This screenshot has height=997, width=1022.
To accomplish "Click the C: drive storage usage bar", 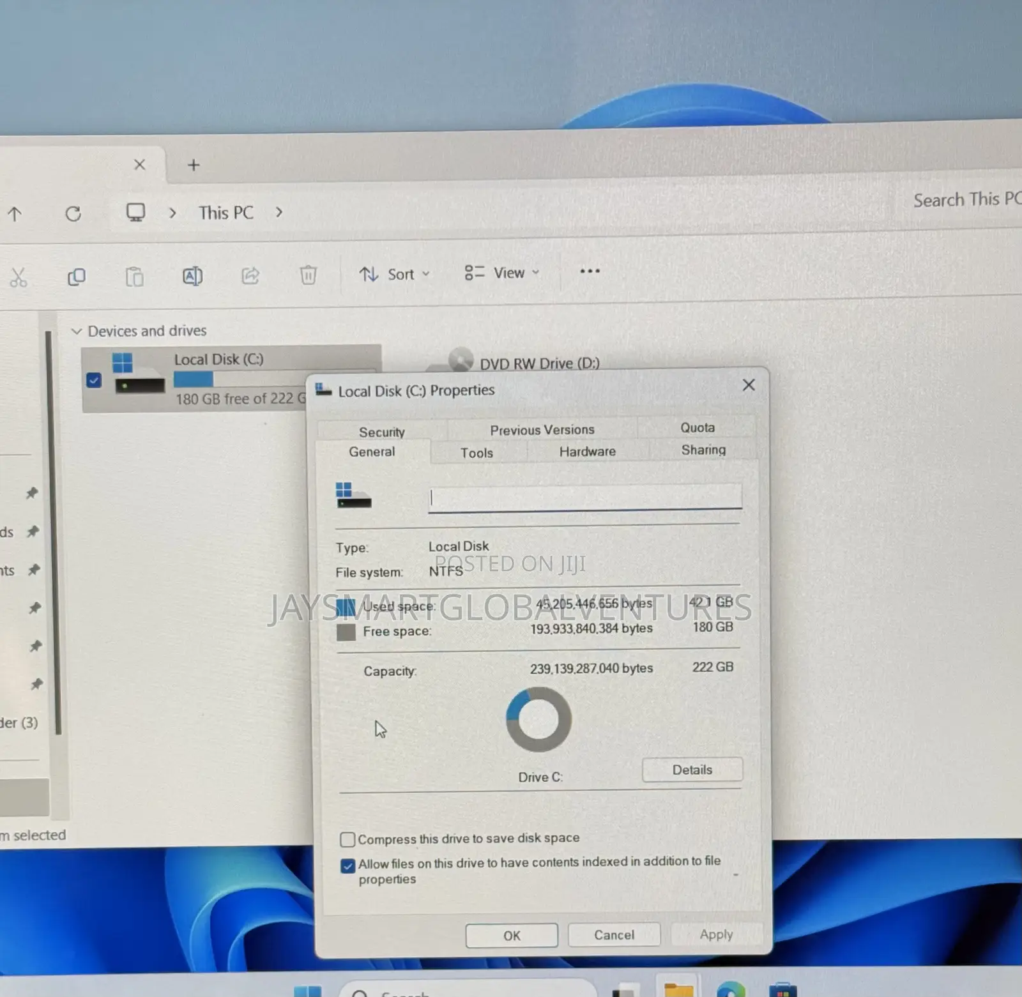I will tap(275, 379).
